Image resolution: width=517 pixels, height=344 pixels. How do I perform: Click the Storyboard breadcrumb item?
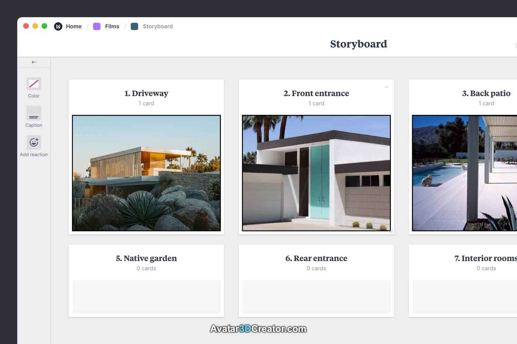(158, 26)
